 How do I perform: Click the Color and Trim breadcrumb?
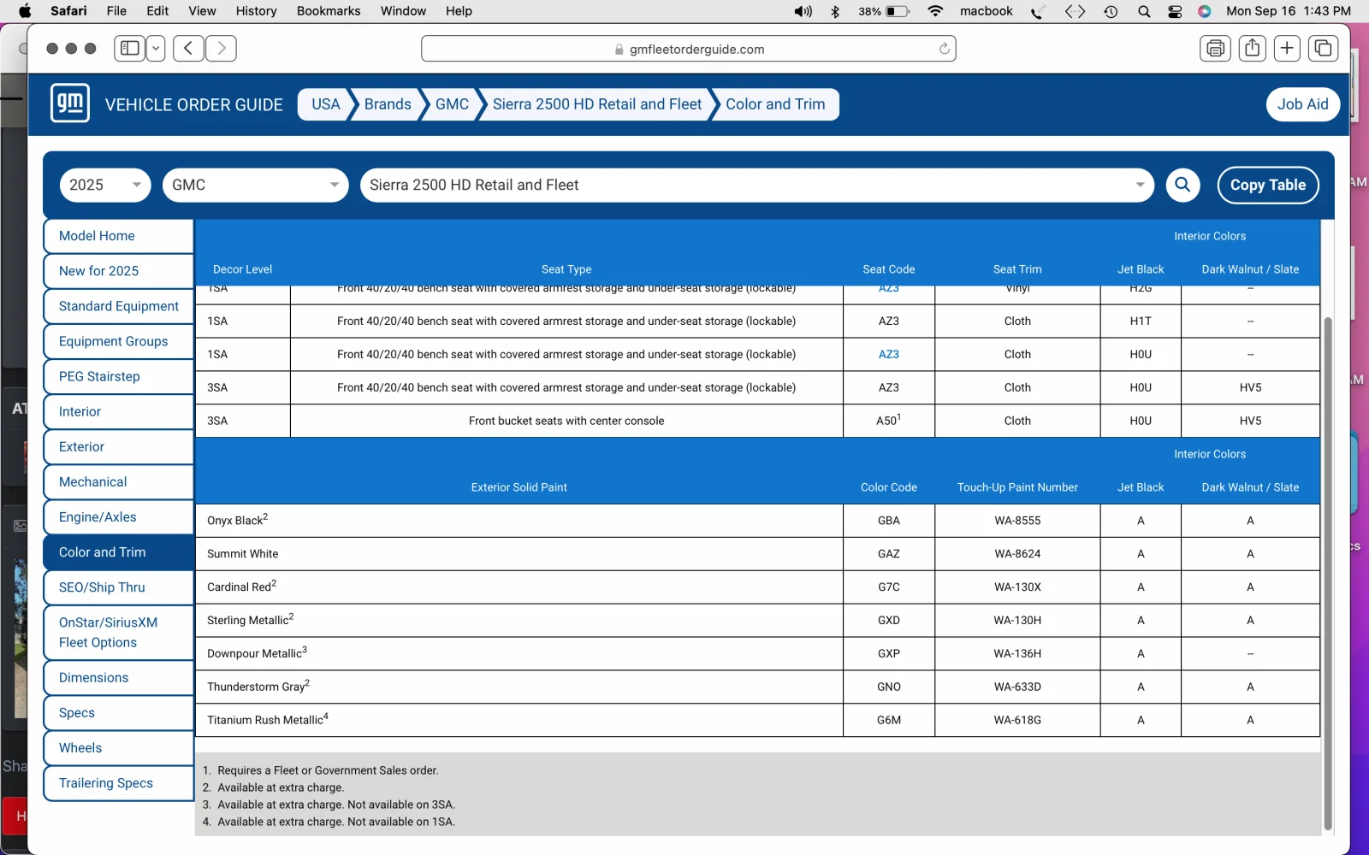pyautogui.click(x=775, y=104)
